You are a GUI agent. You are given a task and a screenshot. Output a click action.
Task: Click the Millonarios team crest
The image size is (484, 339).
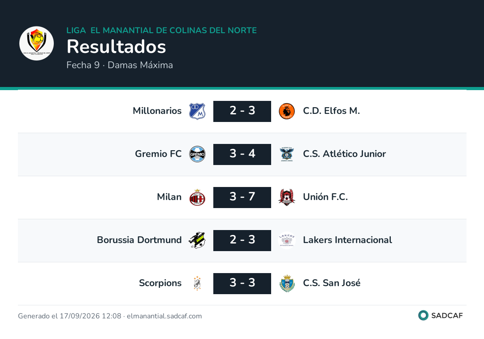pyautogui.click(x=197, y=111)
